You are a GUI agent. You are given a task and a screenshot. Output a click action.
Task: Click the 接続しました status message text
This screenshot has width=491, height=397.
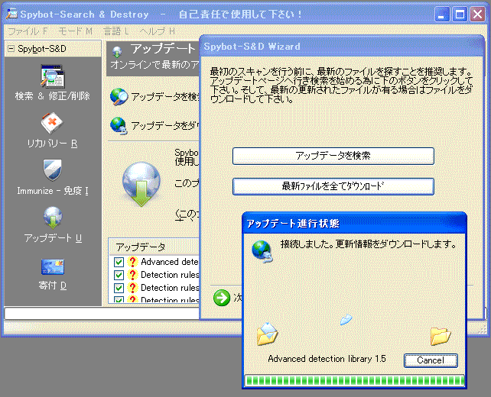[x=369, y=244]
